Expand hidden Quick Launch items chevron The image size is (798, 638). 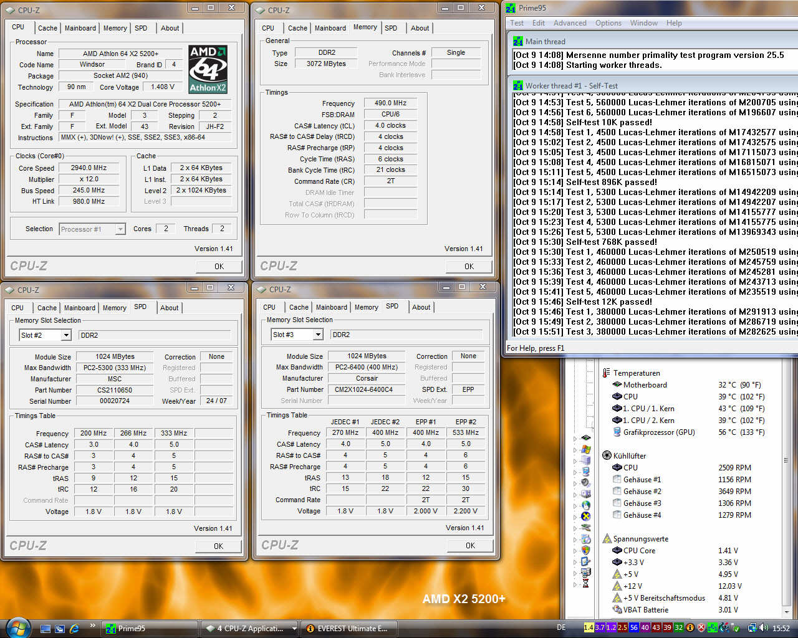(x=93, y=625)
